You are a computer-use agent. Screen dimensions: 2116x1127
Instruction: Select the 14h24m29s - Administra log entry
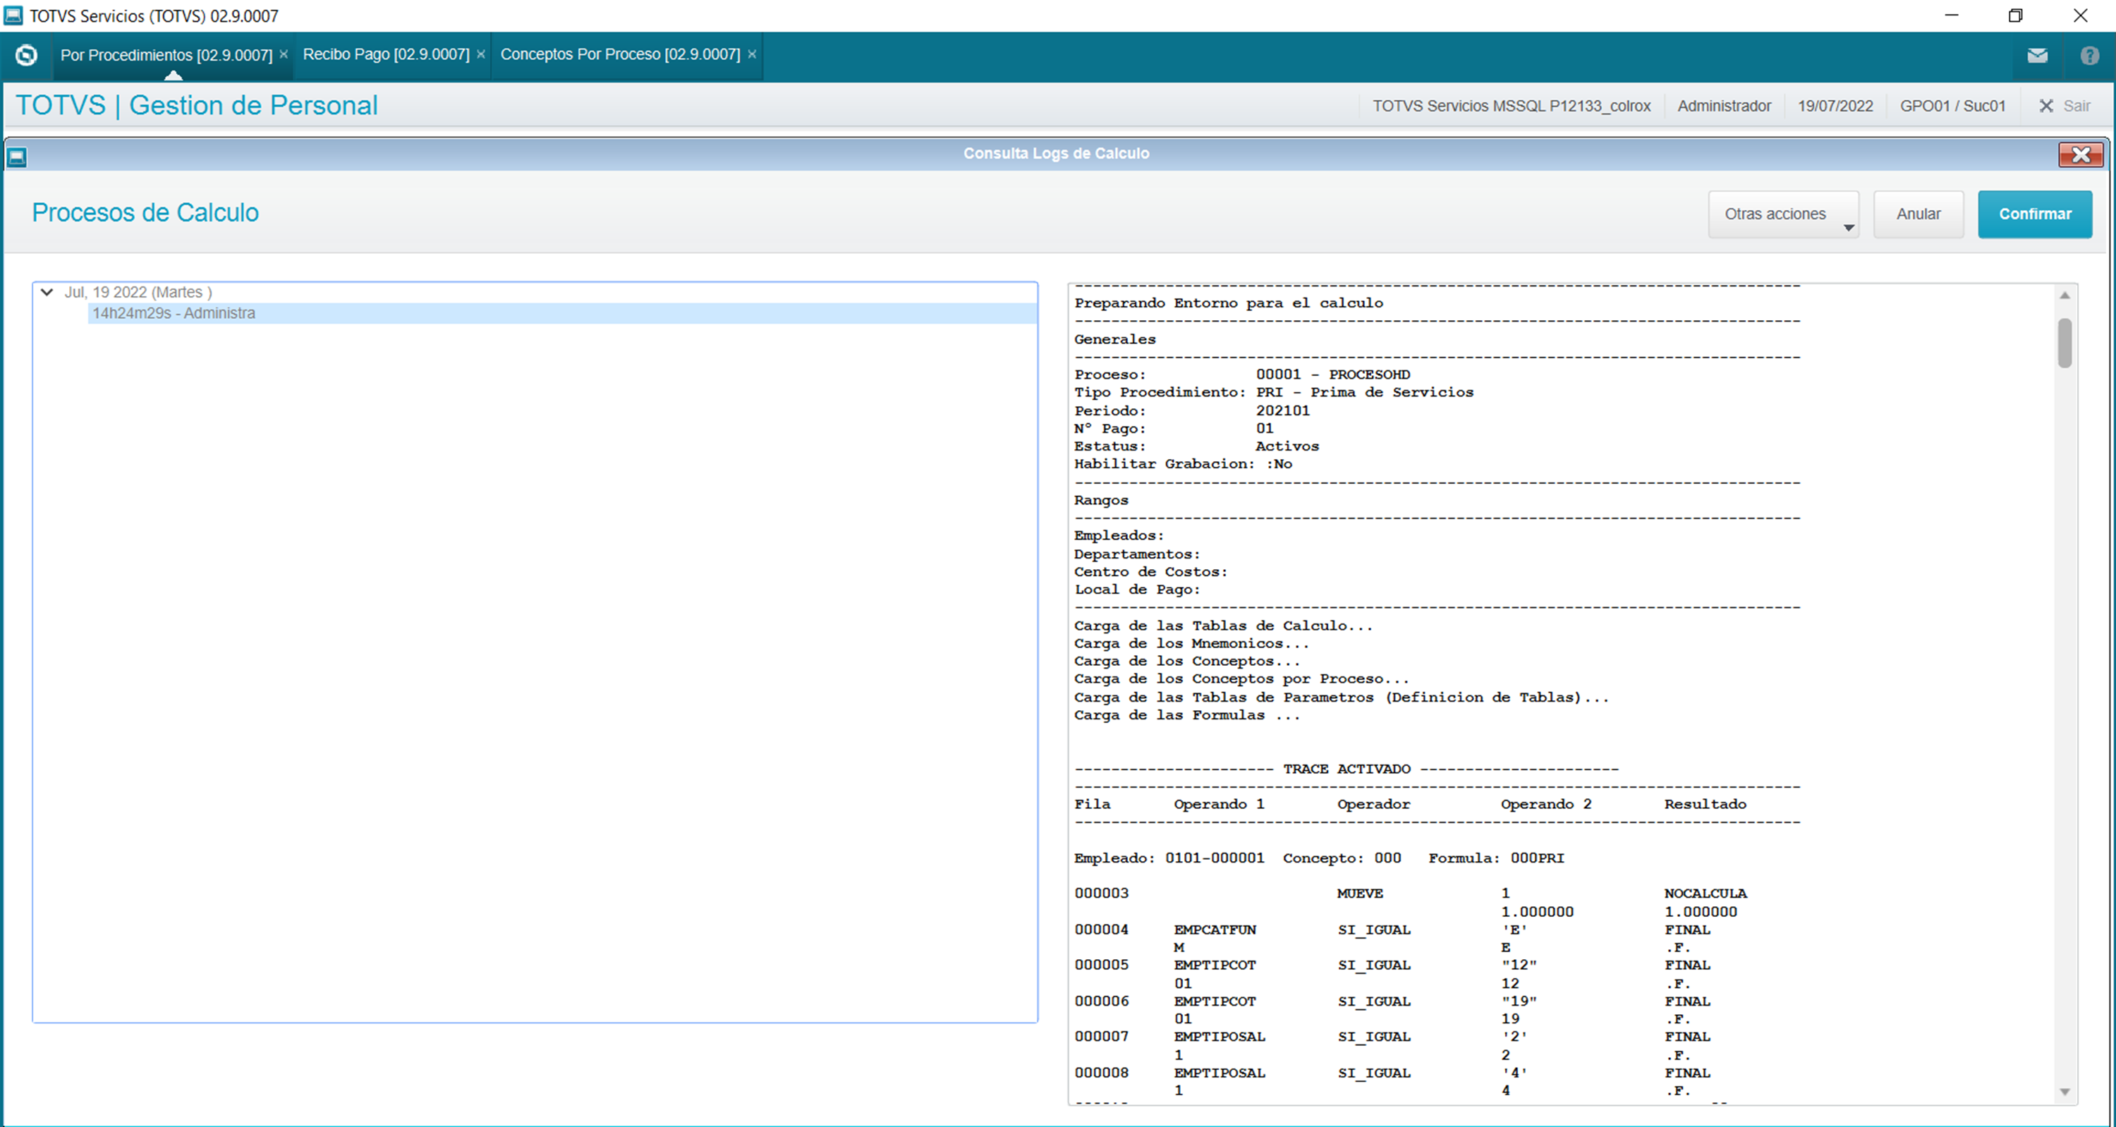click(174, 313)
